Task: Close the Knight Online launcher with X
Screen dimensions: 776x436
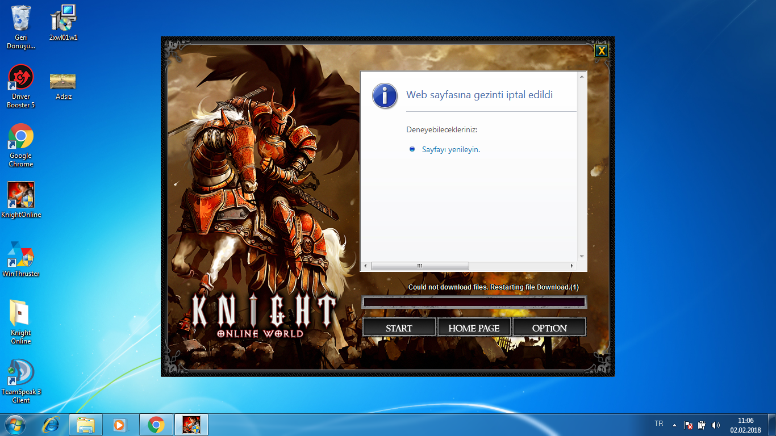Action: pos(601,51)
